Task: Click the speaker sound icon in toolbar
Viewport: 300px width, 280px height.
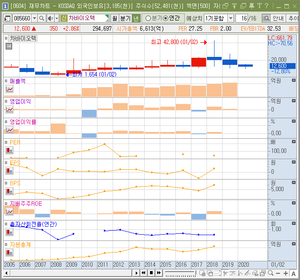Action: 50,19
